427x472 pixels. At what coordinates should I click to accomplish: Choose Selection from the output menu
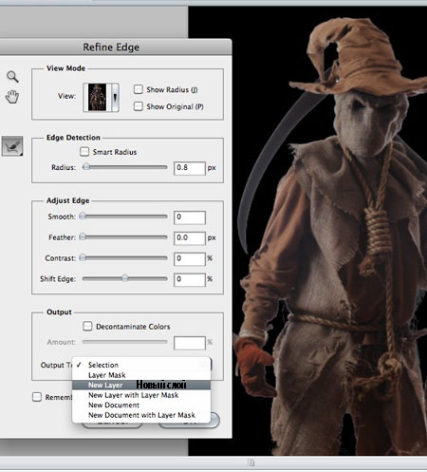(x=141, y=365)
